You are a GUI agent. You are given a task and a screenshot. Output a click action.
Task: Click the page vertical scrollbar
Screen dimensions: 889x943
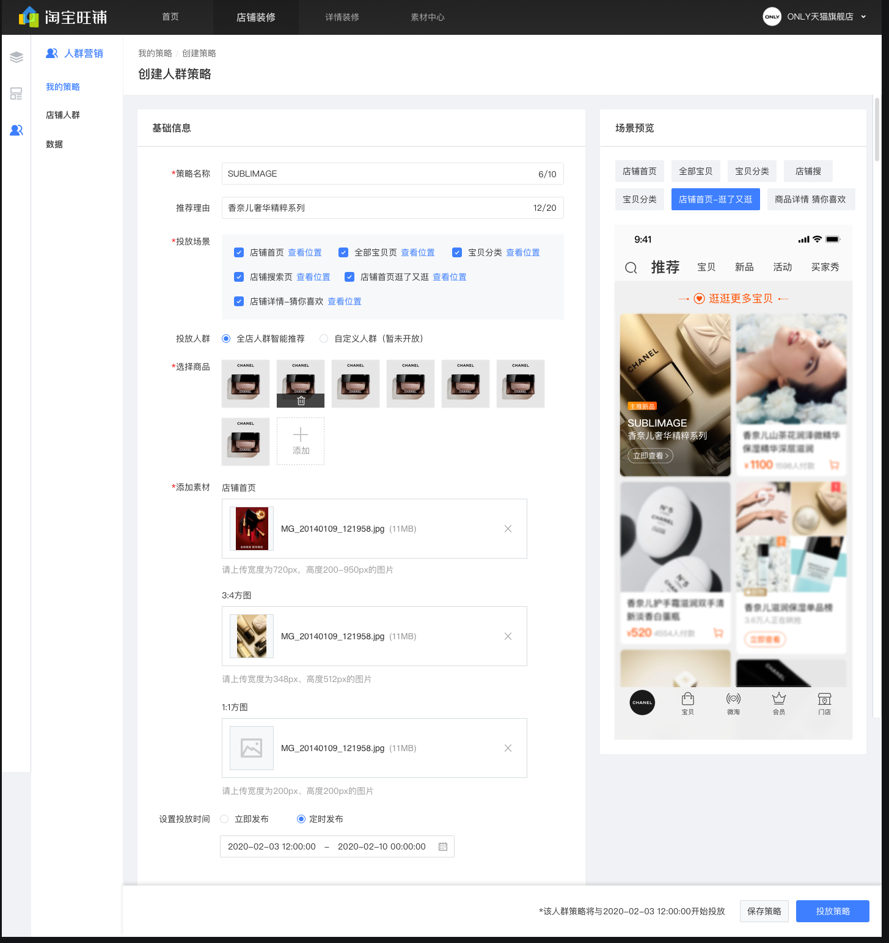click(877, 130)
